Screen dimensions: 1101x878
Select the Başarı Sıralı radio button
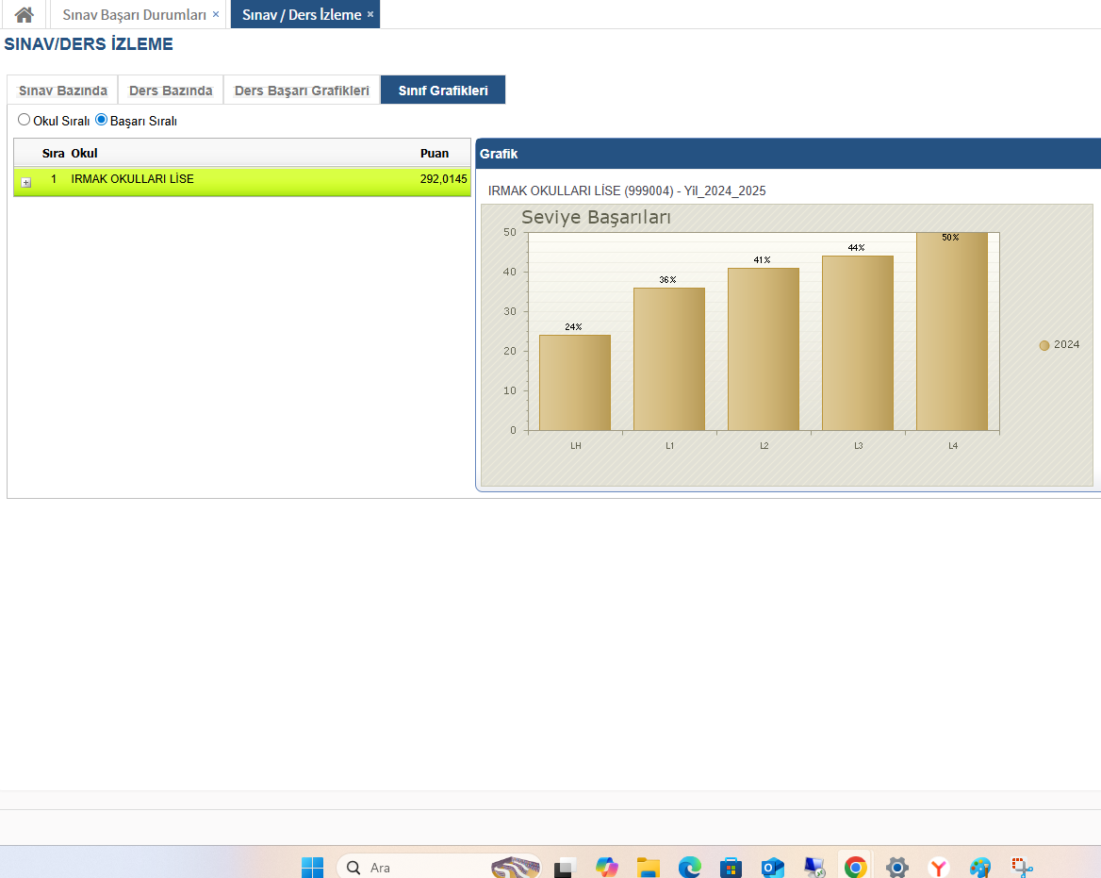102,120
